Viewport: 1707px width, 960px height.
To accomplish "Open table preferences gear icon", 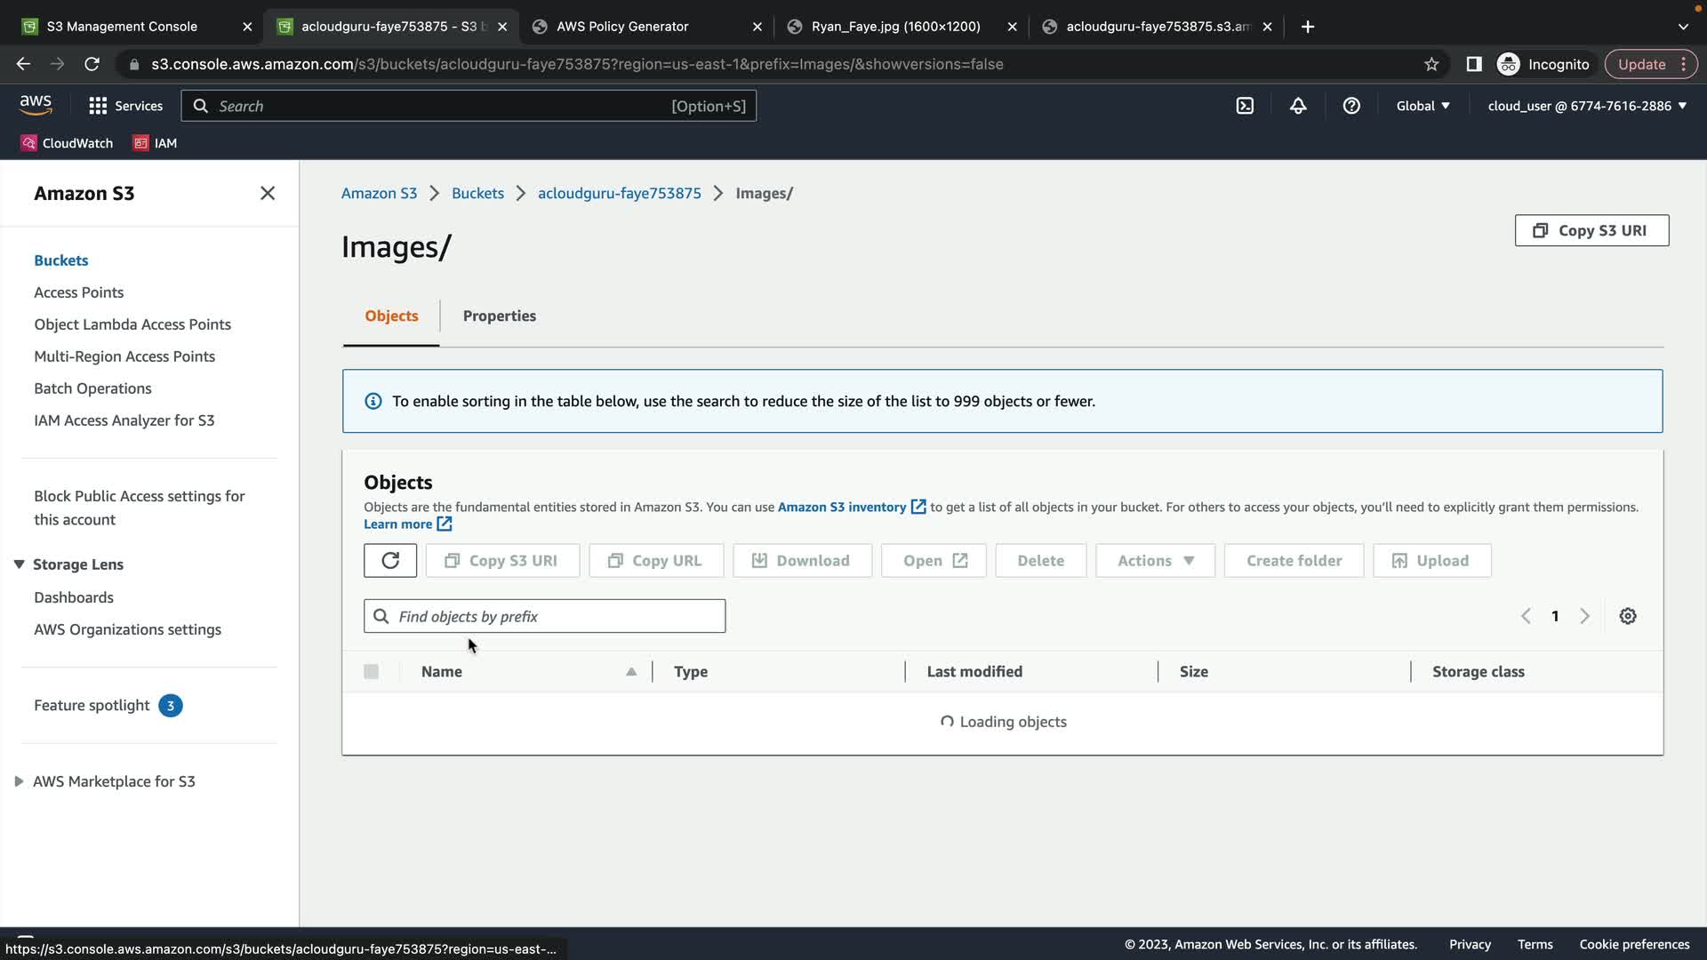I will (x=1628, y=616).
